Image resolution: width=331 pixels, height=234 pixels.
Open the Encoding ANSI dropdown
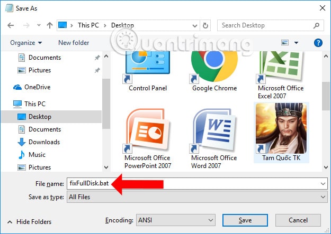tap(176, 220)
